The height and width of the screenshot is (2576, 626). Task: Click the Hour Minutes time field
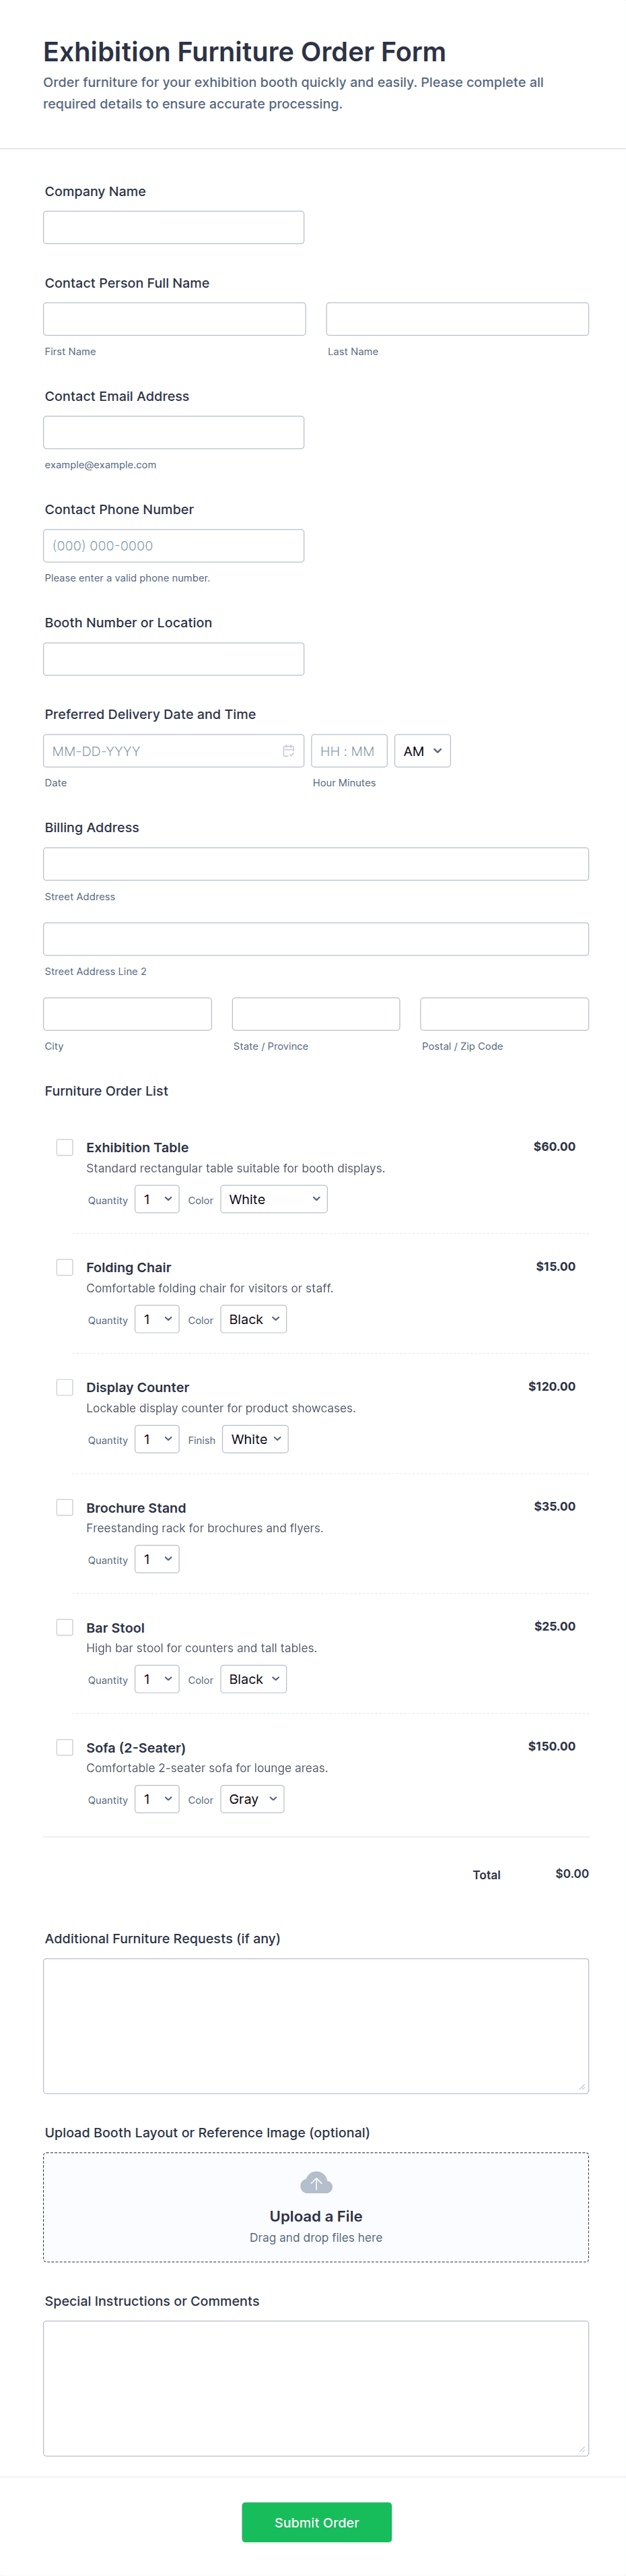pyautogui.click(x=349, y=751)
